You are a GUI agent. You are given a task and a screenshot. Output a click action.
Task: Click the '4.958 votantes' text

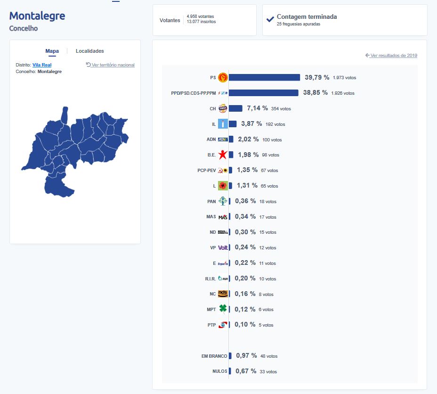pos(201,16)
